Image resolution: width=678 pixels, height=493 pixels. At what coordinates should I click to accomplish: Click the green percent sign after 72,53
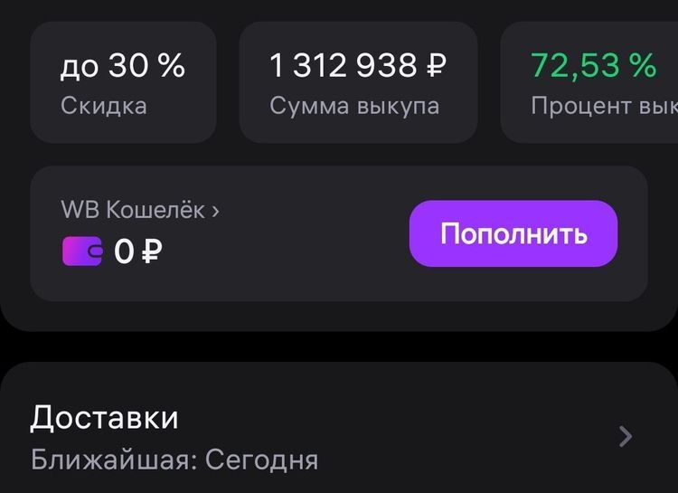(641, 65)
